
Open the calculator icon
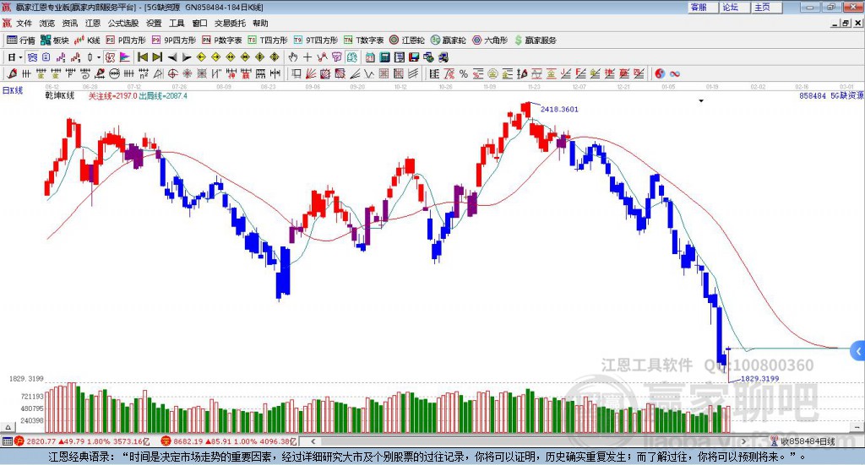tap(384, 57)
